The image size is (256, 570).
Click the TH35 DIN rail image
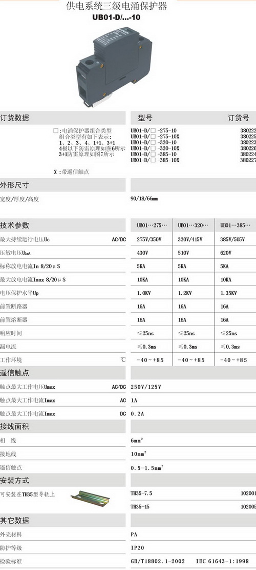[90, 498]
